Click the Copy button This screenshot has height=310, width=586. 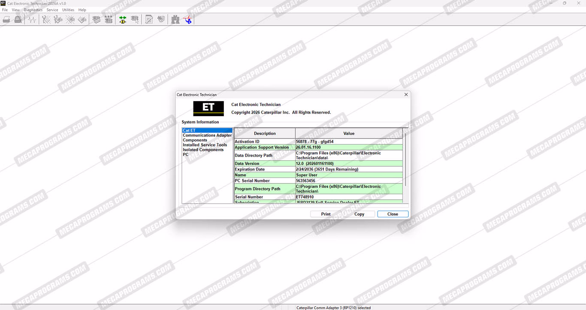click(x=359, y=214)
